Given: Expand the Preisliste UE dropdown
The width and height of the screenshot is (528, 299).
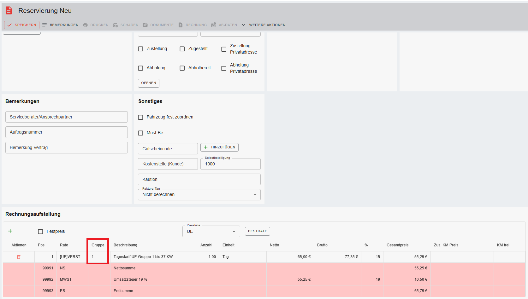Looking at the screenshot, I should (211, 232).
